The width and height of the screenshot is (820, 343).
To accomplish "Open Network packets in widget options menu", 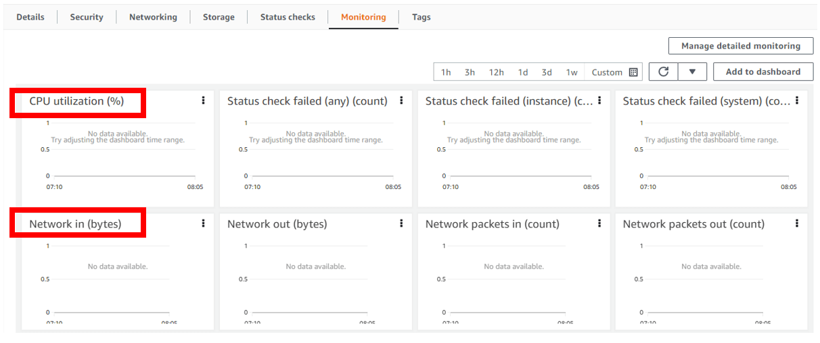I will pyautogui.click(x=599, y=223).
